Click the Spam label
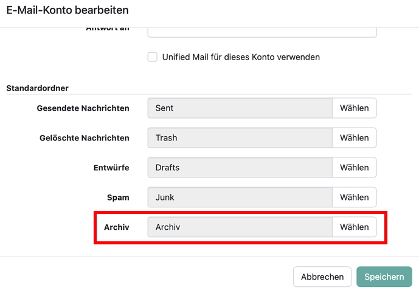Image resolution: width=419 pixels, height=293 pixels. (118, 197)
